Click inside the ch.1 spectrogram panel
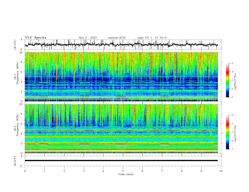Viewport: 249px width, 192px height. point(121,77)
